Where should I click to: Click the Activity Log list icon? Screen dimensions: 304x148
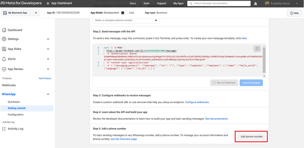coord(4,129)
